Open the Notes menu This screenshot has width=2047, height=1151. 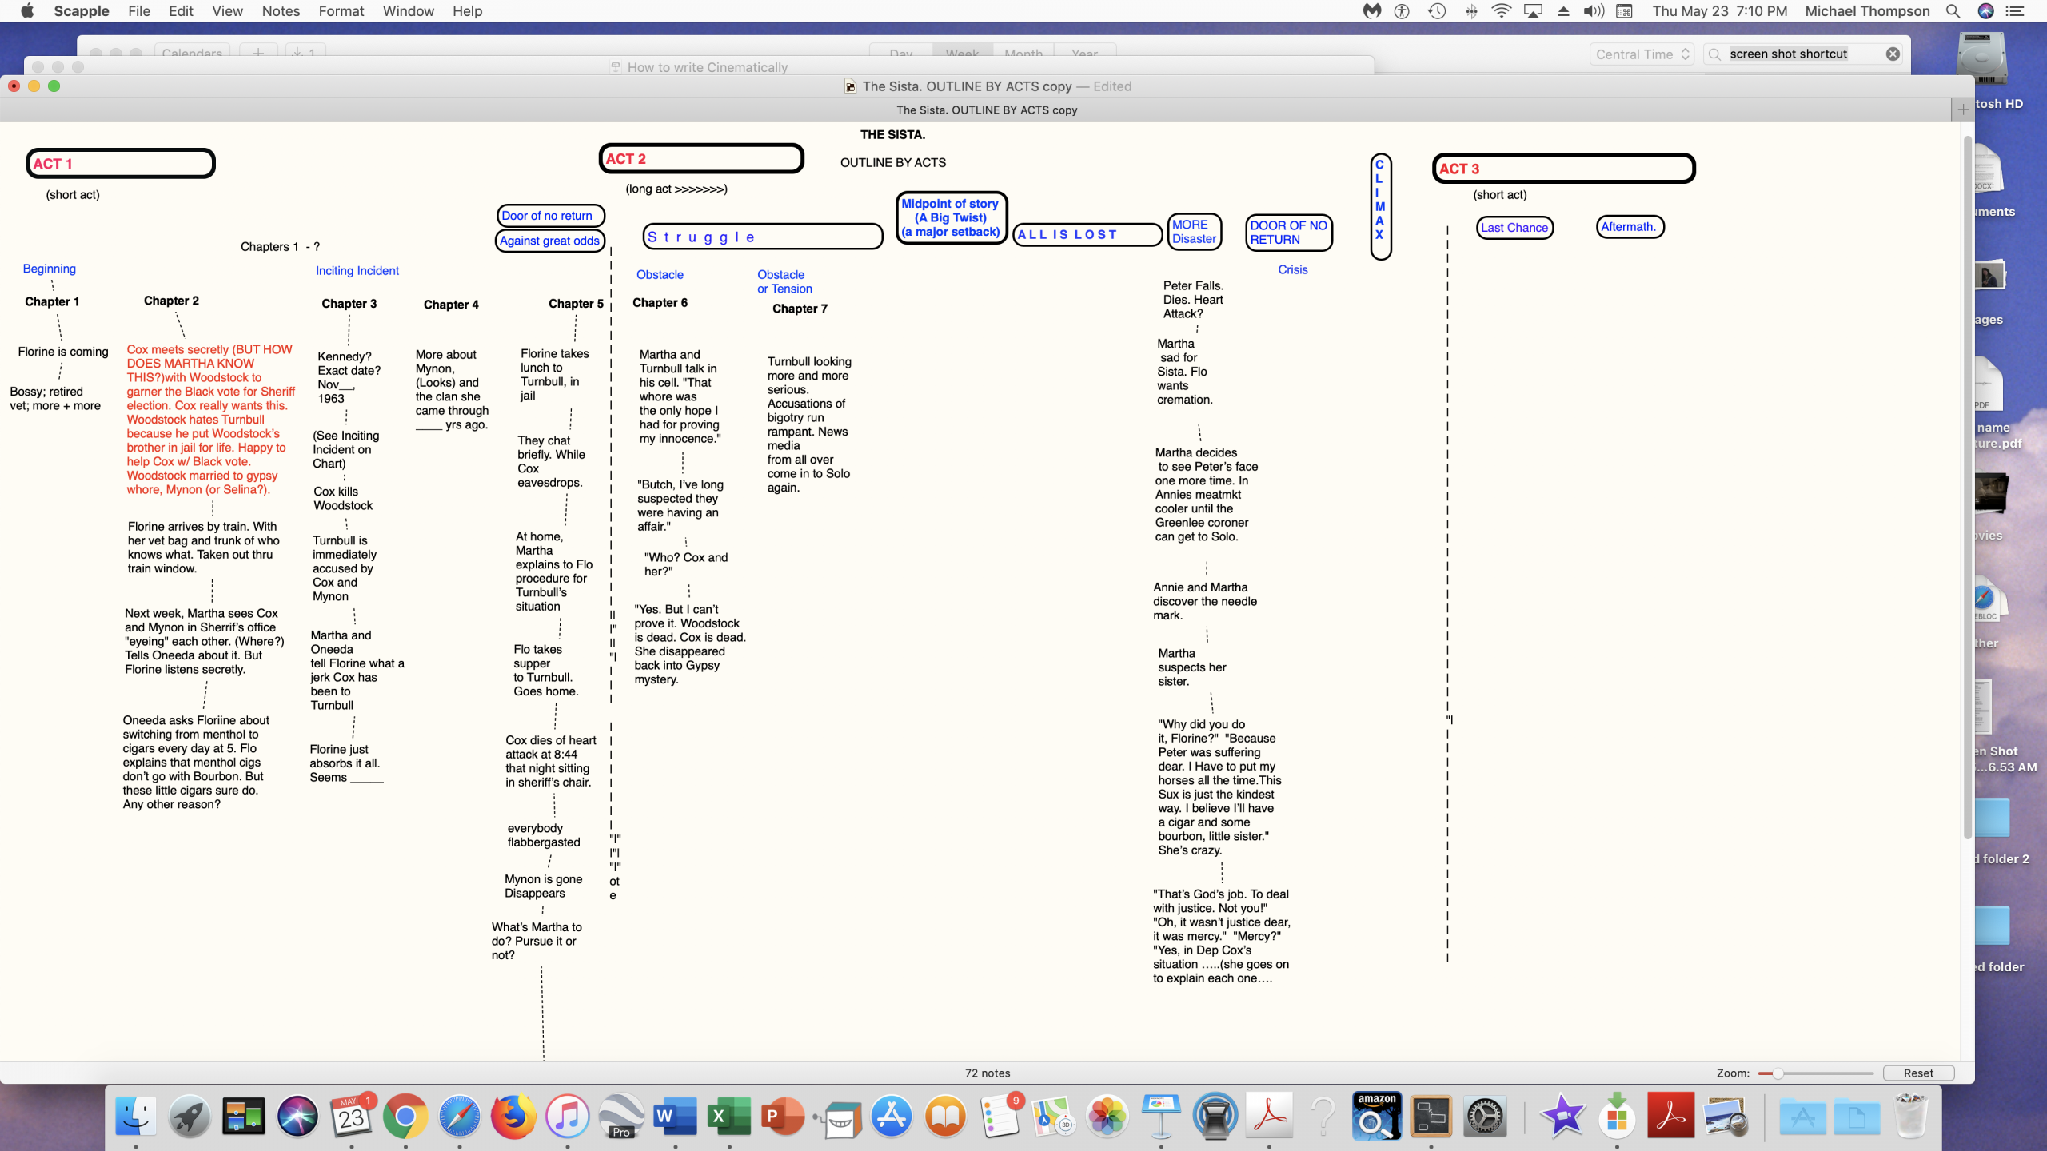pyautogui.click(x=281, y=11)
